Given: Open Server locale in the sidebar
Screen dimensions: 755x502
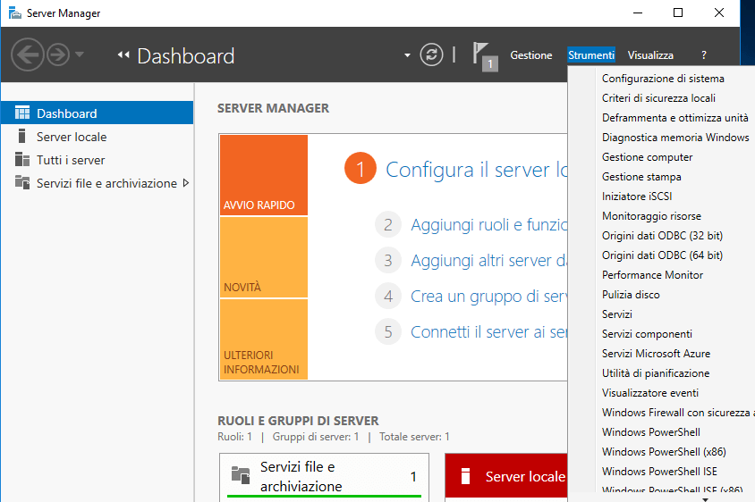Looking at the screenshot, I should click(71, 137).
